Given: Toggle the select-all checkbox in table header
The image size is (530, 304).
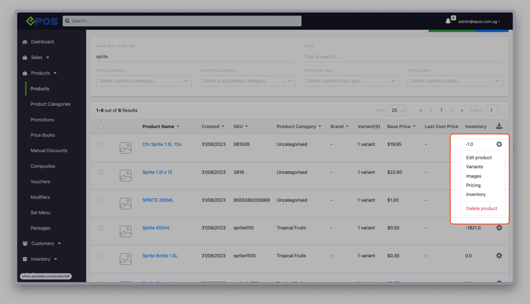Looking at the screenshot, I should (x=100, y=127).
